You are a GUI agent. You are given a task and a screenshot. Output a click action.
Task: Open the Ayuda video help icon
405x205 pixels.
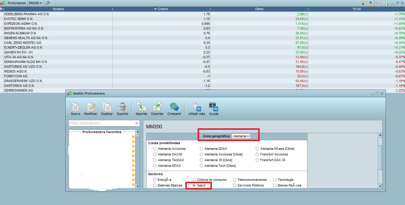point(214,107)
